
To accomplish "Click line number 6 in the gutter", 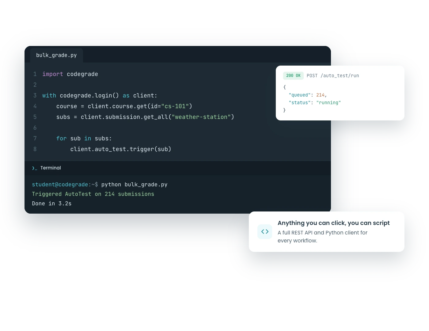I will tap(35, 128).
